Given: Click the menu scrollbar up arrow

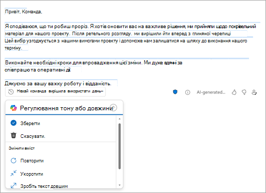Looking at the screenshot, I should pyautogui.click(x=120, y=119).
